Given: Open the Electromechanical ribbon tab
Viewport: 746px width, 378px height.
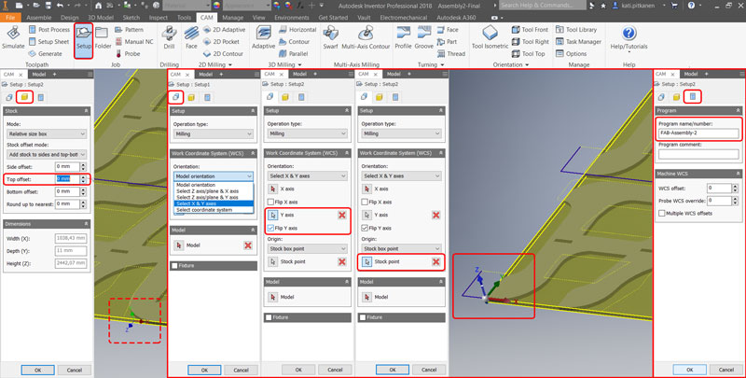Looking at the screenshot, I should click(x=404, y=17).
